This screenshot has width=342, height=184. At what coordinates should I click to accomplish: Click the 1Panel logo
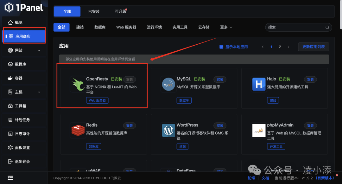(x=24, y=7)
